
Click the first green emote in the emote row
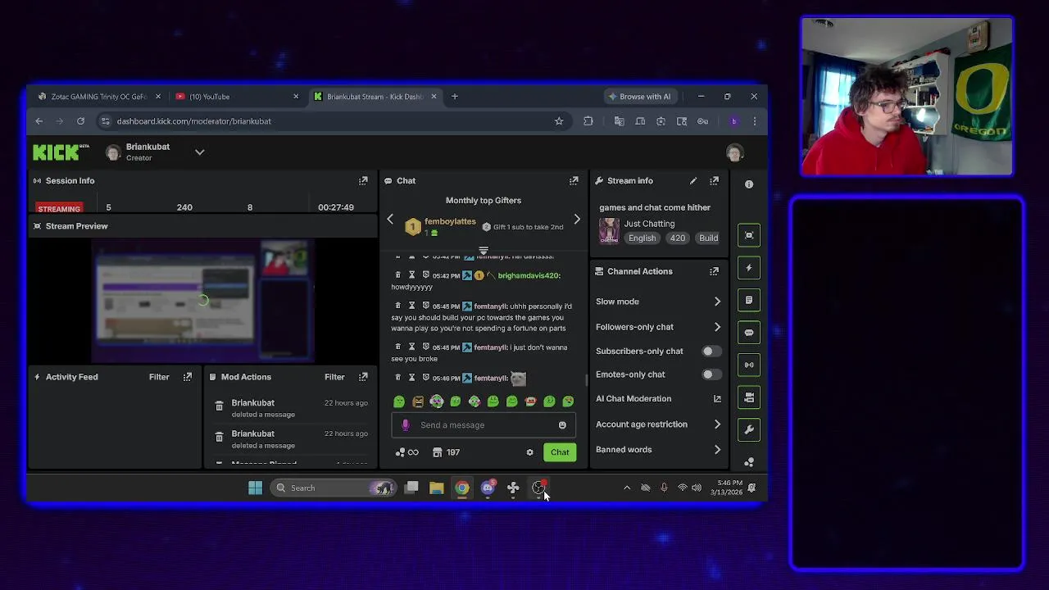click(399, 402)
